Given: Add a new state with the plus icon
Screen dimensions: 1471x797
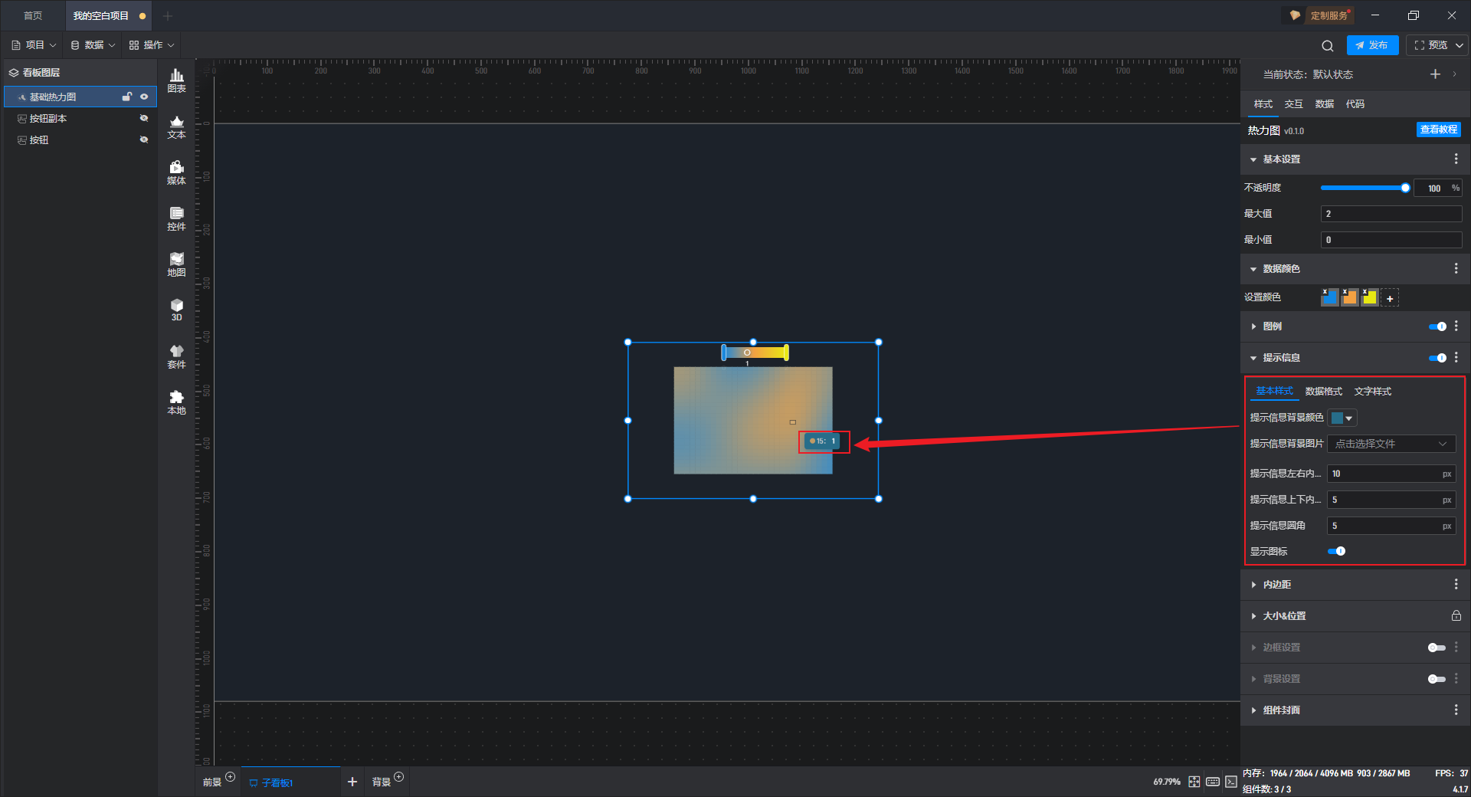Looking at the screenshot, I should click(1435, 74).
